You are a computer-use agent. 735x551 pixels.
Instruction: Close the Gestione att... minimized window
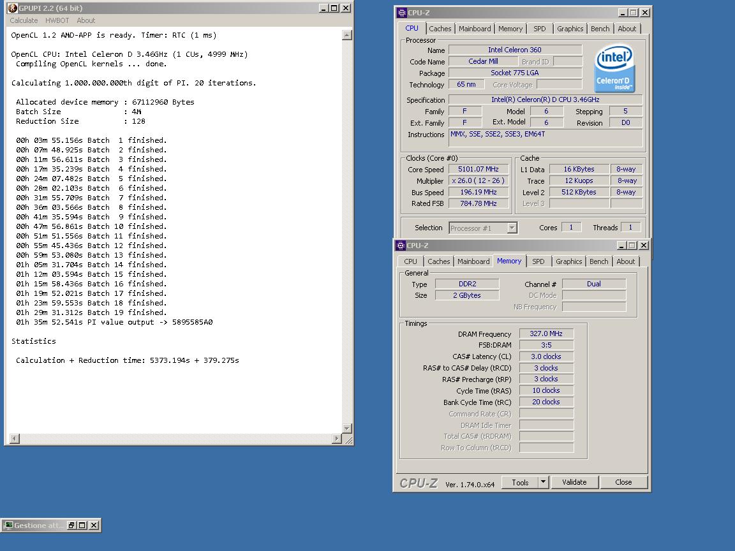(94, 525)
